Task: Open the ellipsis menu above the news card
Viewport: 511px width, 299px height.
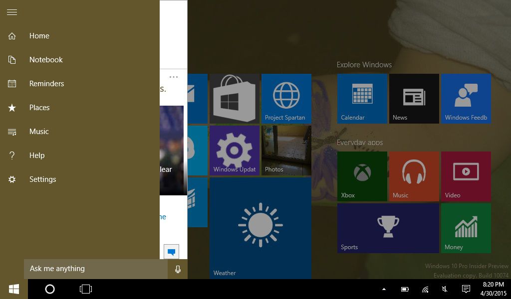Action: [174, 76]
